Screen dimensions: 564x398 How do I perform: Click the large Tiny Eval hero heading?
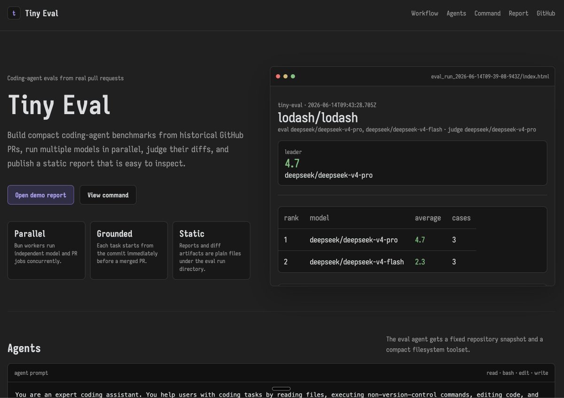tap(59, 105)
